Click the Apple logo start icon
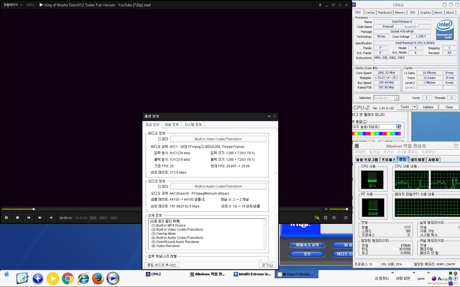The width and height of the screenshot is (460, 287). point(7,274)
